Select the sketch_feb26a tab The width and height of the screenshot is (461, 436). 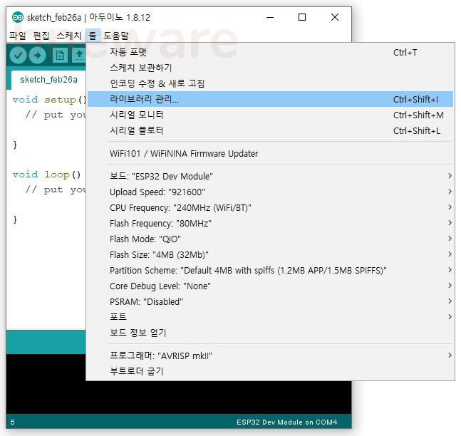click(48, 80)
